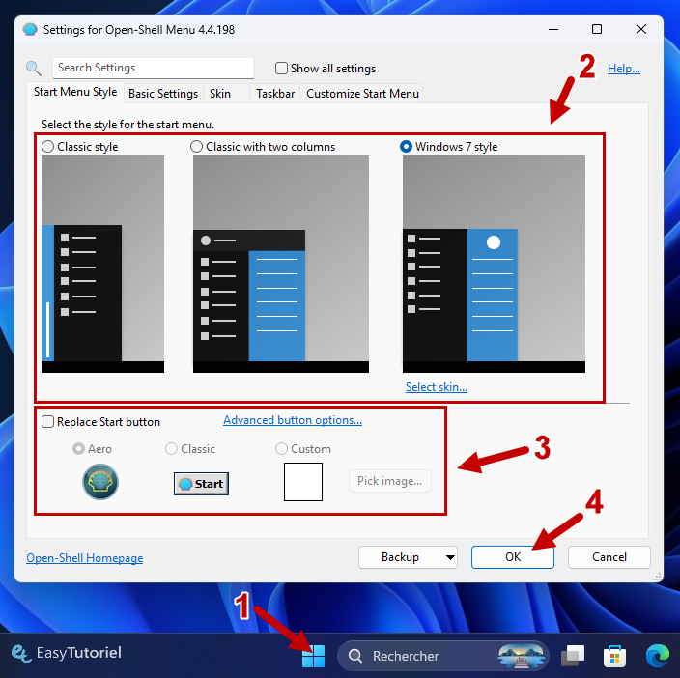Click the Classic style preview thumbnail
Screen dimensions: 680x678
(x=102, y=264)
